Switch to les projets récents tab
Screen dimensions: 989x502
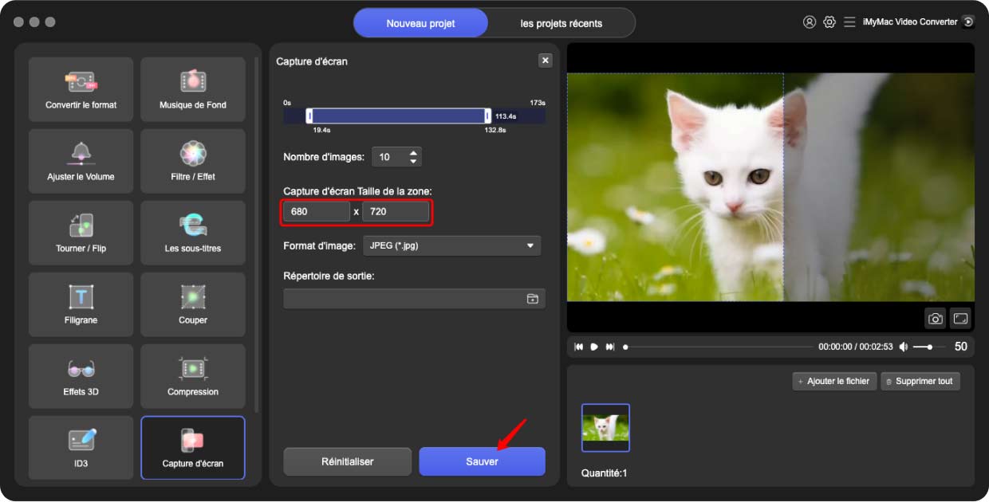coord(561,23)
